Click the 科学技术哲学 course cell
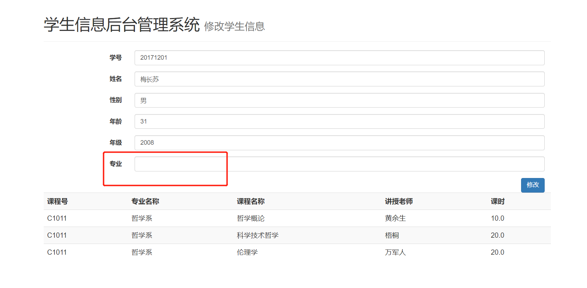587x288 pixels. [x=258, y=235]
